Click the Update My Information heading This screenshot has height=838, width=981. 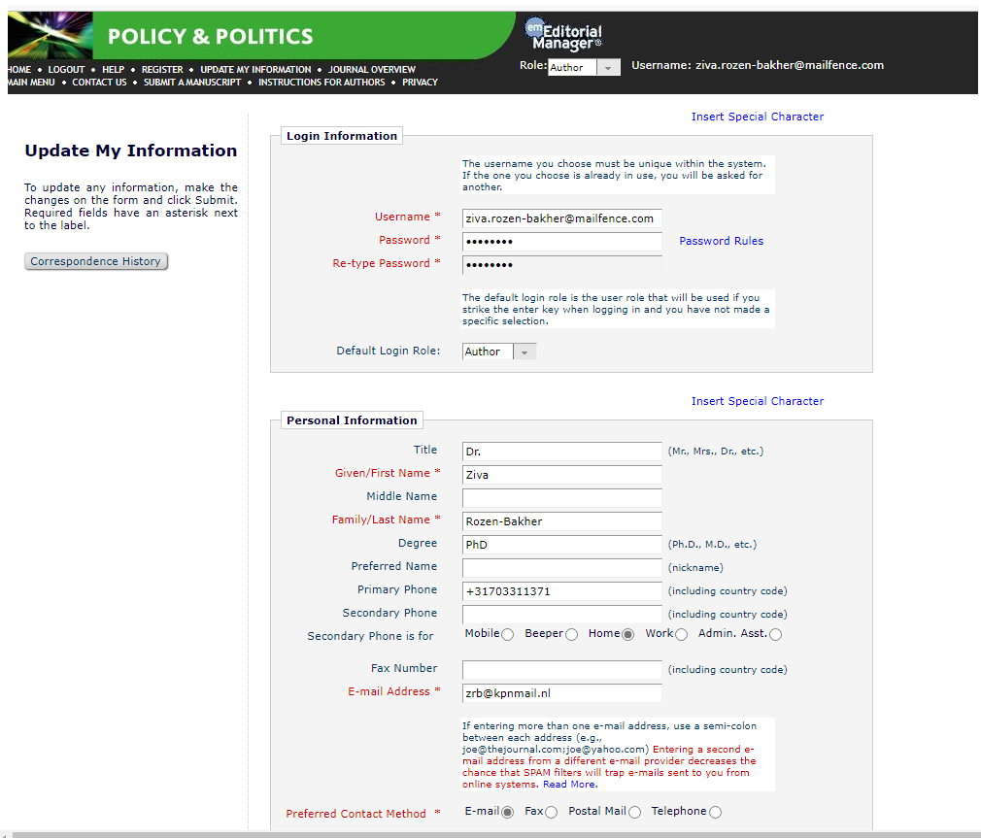point(131,151)
